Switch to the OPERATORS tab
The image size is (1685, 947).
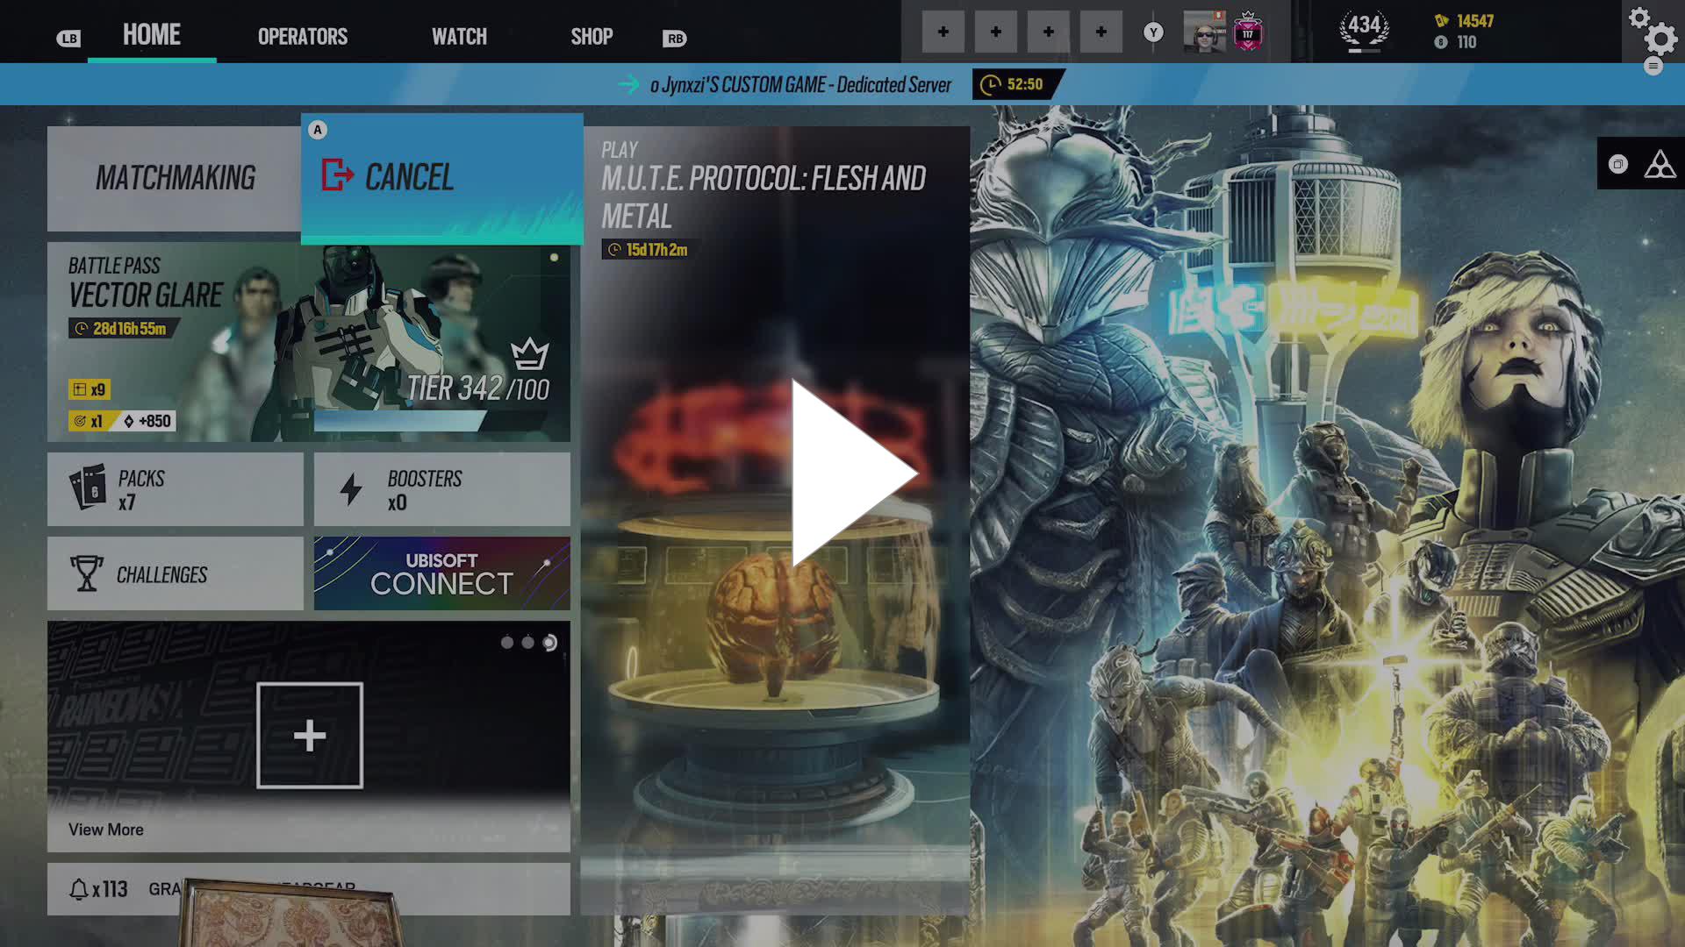click(302, 36)
